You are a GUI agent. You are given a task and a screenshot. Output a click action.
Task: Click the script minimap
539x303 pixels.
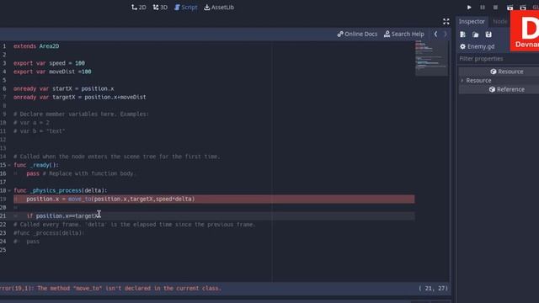431,58
